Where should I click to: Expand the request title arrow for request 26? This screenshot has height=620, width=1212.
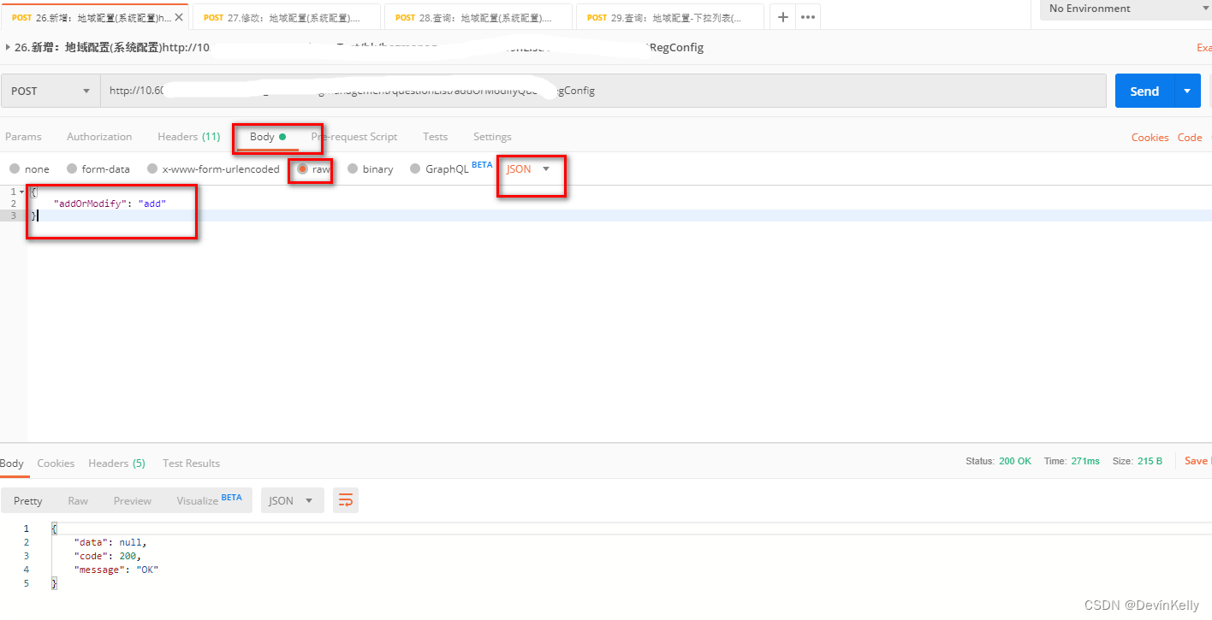(x=8, y=48)
